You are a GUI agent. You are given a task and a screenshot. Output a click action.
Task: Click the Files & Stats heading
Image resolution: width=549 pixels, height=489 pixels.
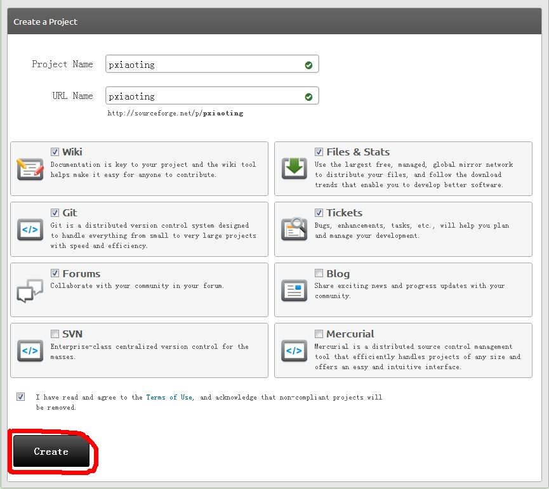click(x=358, y=152)
